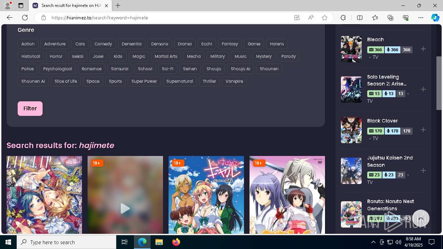Toggle the Action genre filter
The height and width of the screenshot is (249, 443).
(28, 44)
